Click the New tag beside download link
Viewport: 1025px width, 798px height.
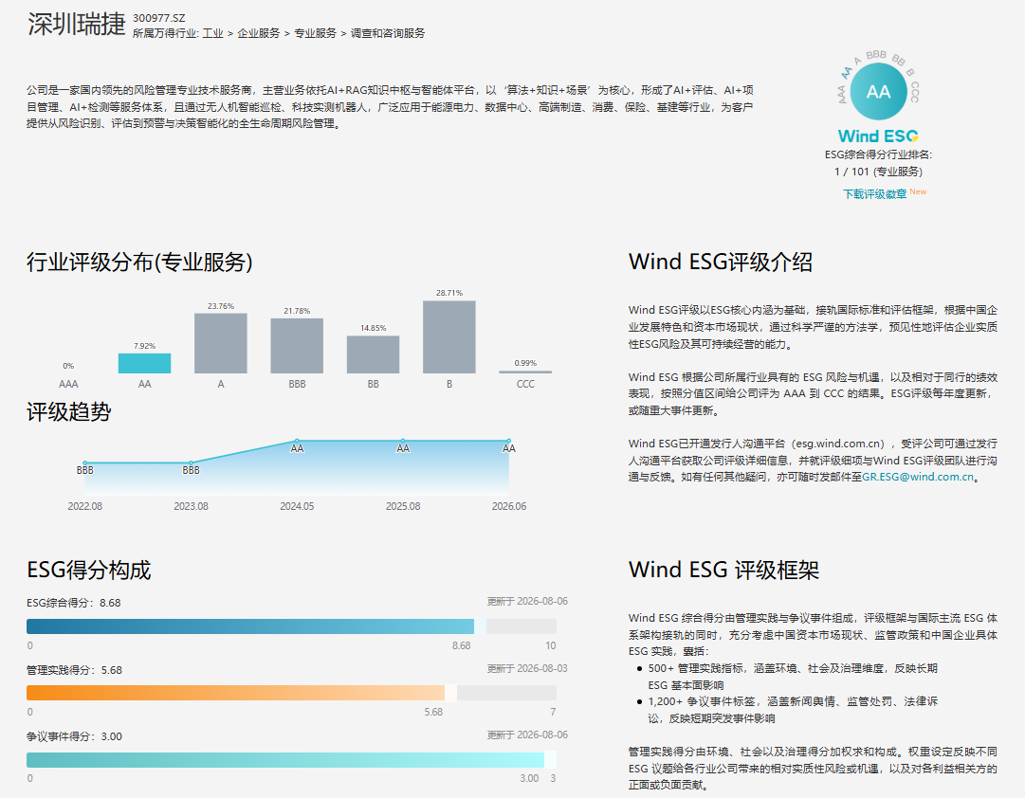[x=918, y=191]
